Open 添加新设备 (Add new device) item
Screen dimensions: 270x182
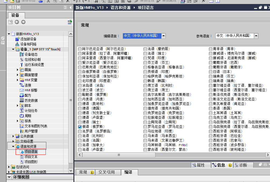28,39
